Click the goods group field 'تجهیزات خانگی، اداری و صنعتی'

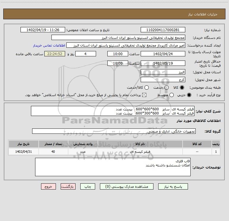point(114,131)
